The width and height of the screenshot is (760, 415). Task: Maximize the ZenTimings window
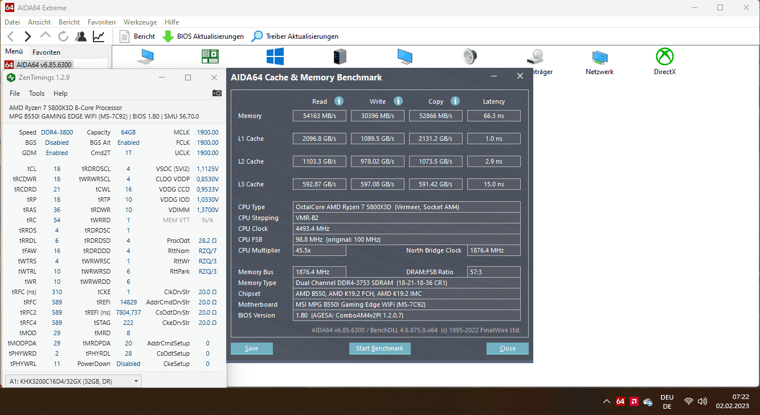pyautogui.click(x=188, y=78)
